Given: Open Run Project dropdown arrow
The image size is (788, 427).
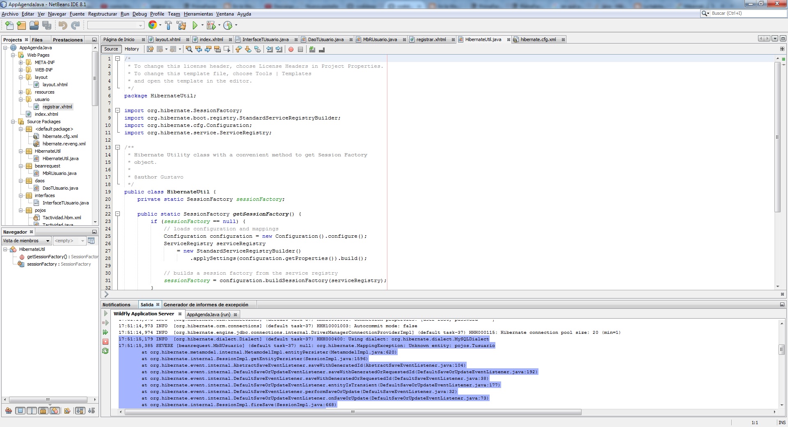Looking at the screenshot, I should [202, 25].
